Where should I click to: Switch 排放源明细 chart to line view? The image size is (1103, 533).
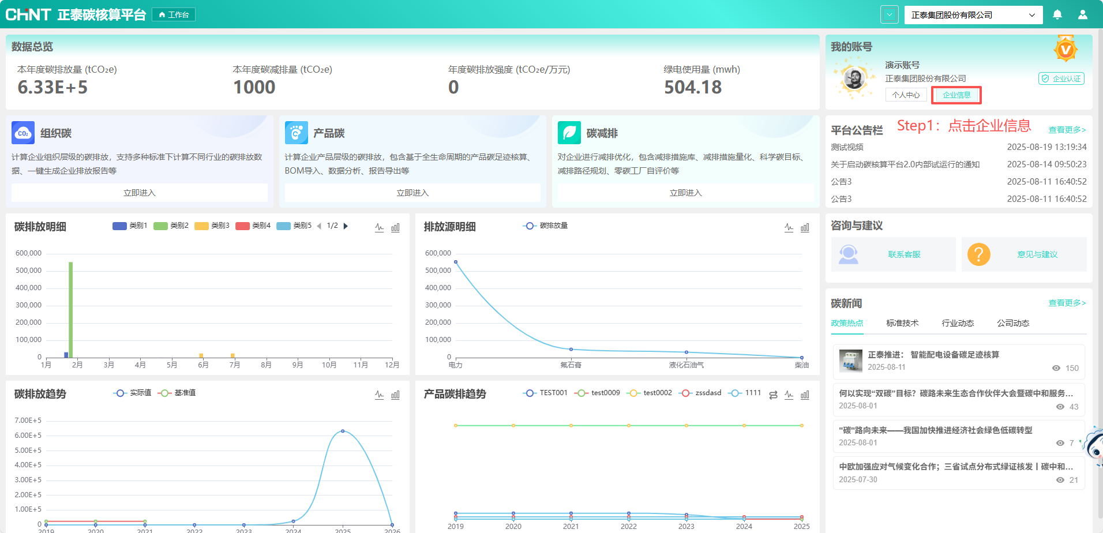tap(789, 227)
